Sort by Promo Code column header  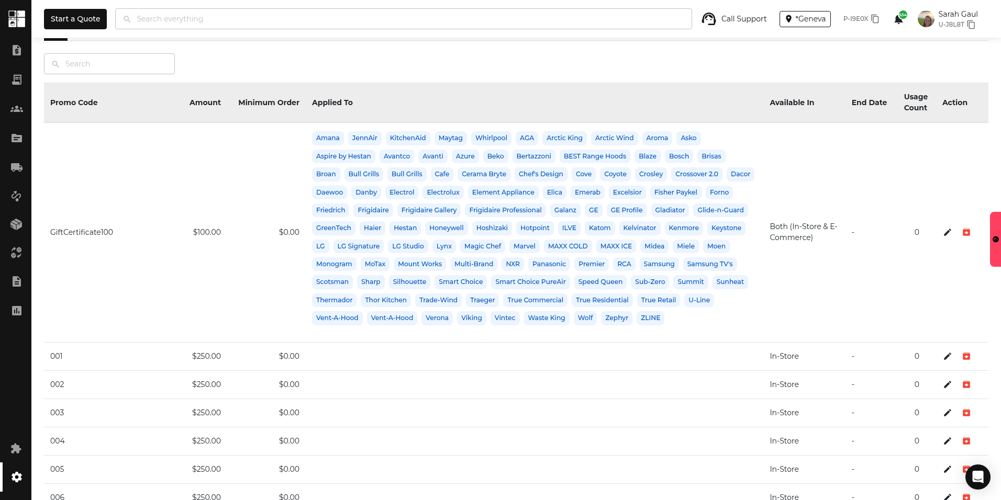tap(74, 103)
